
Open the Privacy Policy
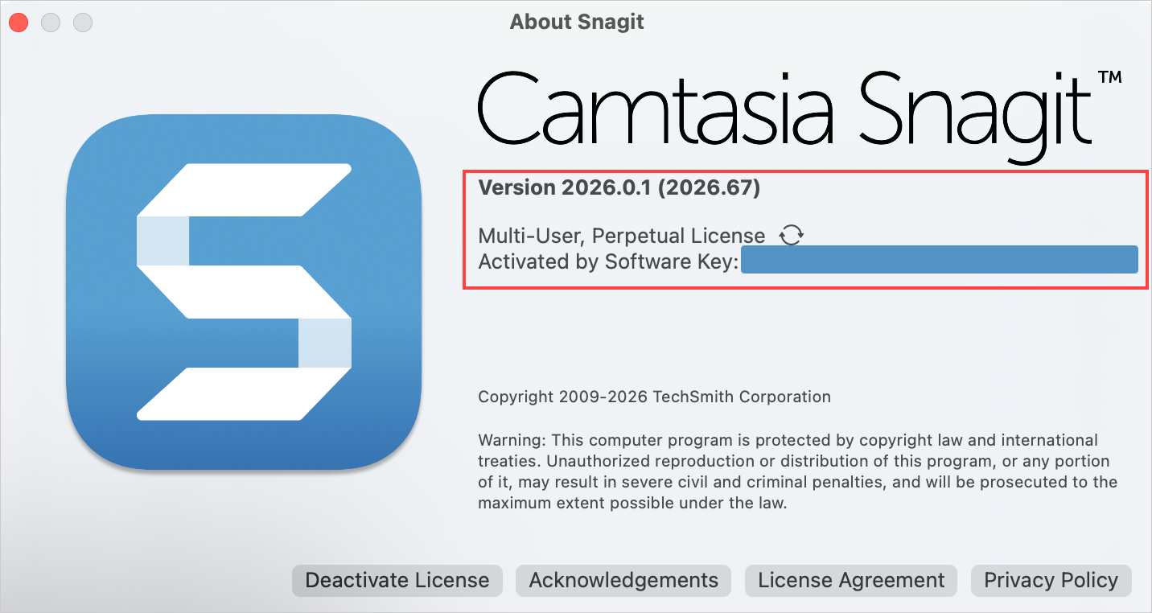click(x=1051, y=579)
